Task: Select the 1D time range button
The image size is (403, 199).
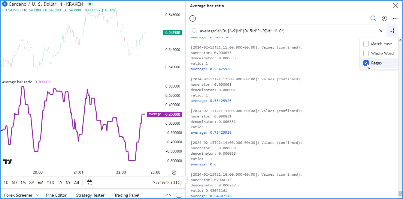Action: coord(6,183)
